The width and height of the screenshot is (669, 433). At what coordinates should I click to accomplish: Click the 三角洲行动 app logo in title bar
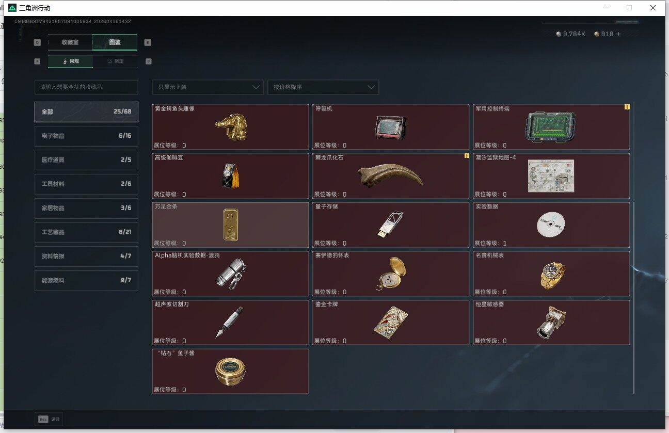(x=12, y=8)
